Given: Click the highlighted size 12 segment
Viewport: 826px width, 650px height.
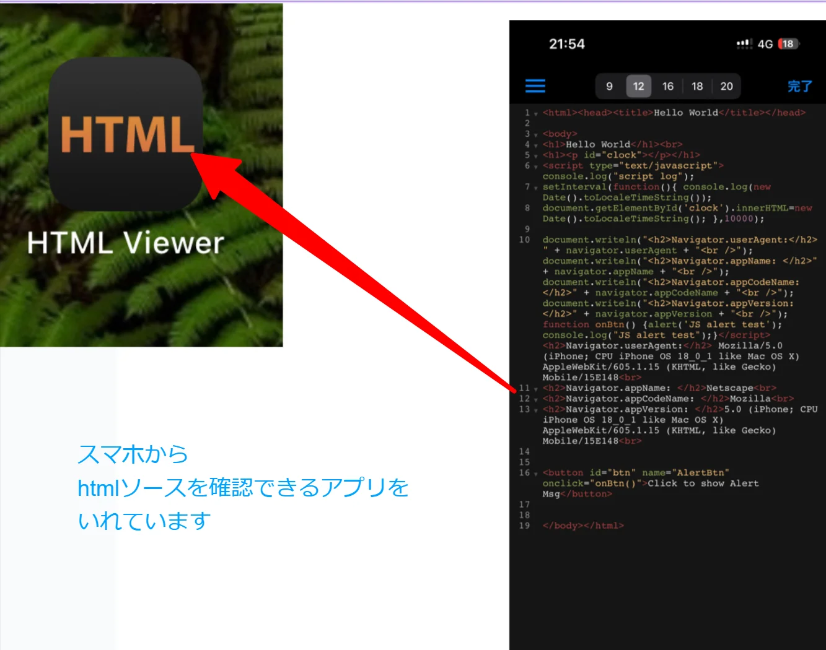Looking at the screenshot, I should [x=639, y=86].
